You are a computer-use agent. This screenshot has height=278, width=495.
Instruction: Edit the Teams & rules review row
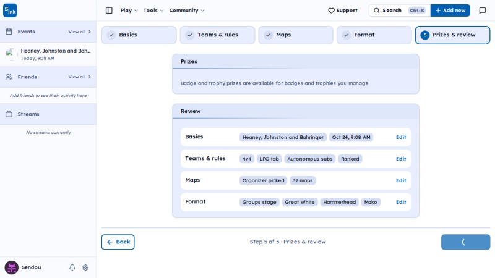401,159
